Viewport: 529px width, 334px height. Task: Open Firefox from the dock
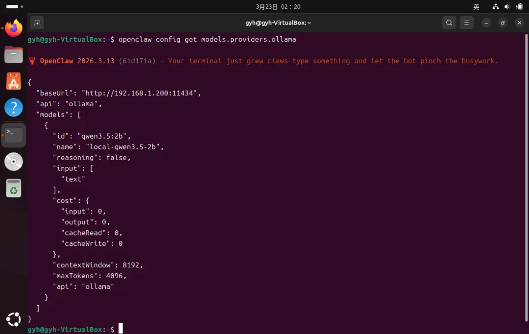click(14, 28)
